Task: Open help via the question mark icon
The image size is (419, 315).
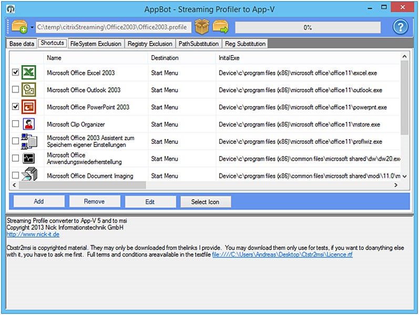Action: point(400,27)
